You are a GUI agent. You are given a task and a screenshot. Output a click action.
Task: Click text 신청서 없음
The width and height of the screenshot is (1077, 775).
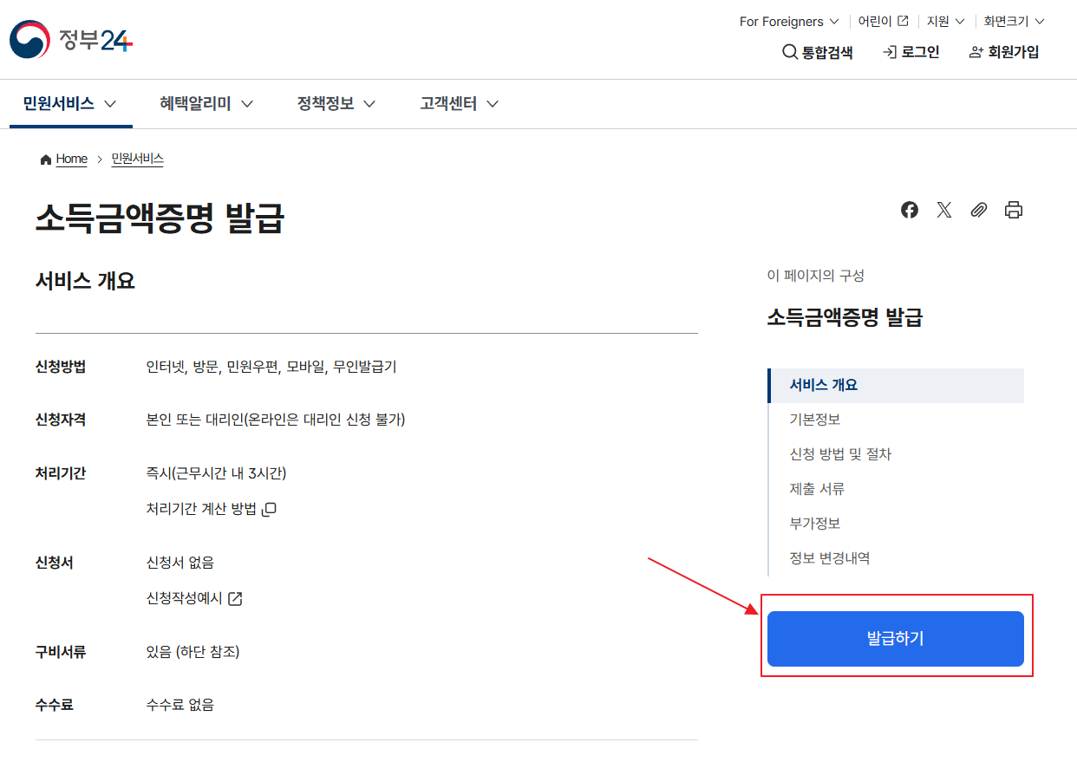click(180, 563)
